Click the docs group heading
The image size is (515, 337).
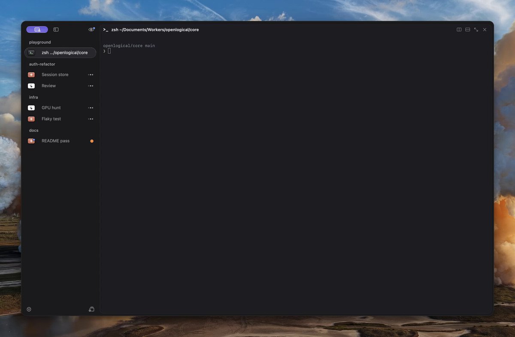tap(34, 130)
